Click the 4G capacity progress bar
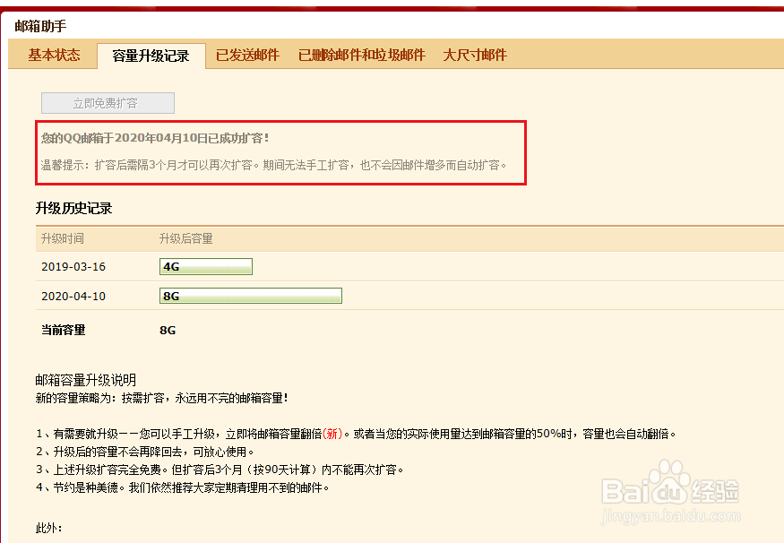Image resolution: width=784 pixels, height=543 pixels. 205,266
